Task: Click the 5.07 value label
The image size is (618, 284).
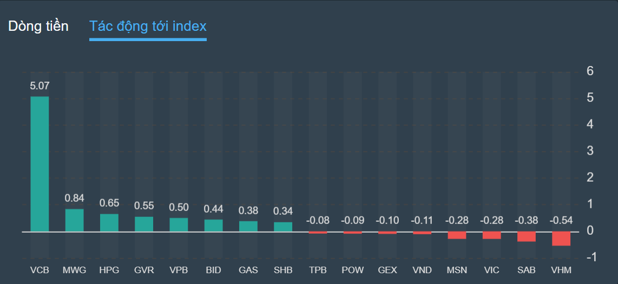Action: (x=40, y=85)
